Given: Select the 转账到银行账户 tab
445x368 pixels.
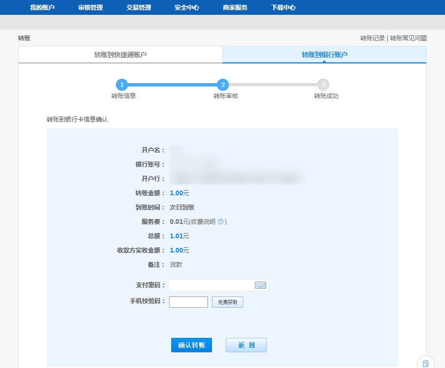Looking at the screenshot, I should [x=324, y=55].
